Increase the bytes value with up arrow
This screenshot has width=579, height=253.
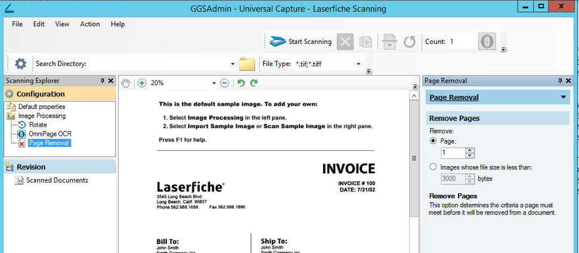[x=470, y=176]
